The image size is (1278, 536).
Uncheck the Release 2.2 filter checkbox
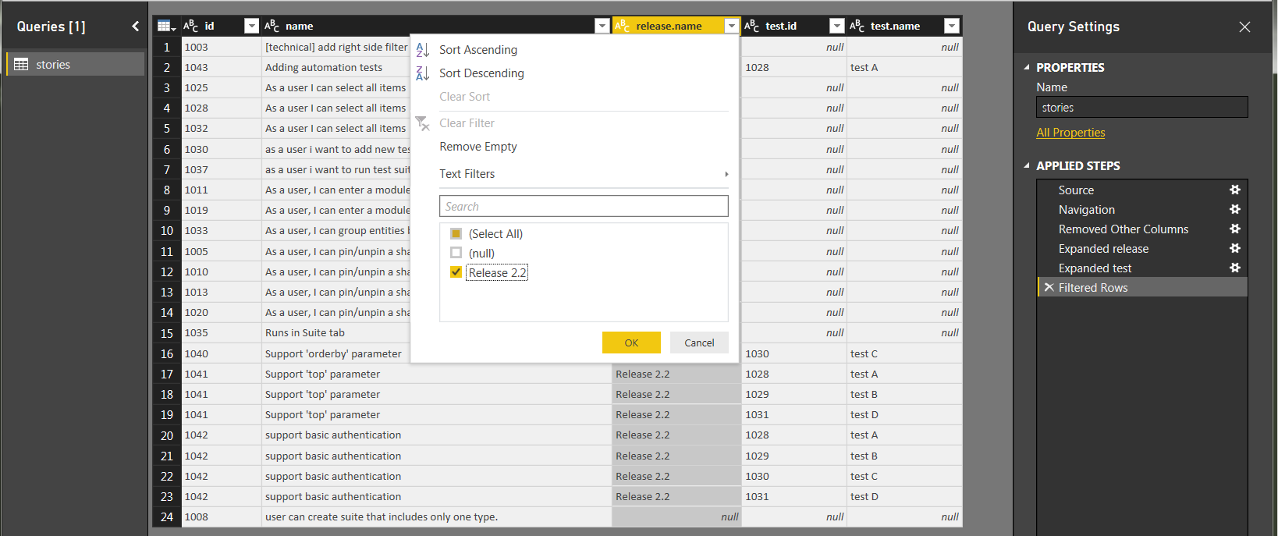[456, 272]
